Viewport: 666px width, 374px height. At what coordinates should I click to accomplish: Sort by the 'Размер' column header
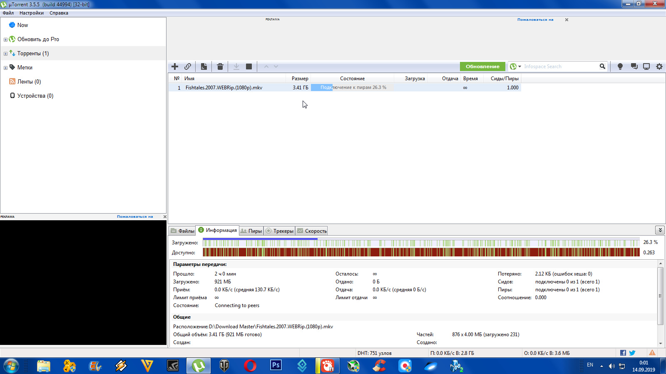click(x=299, y=79)
